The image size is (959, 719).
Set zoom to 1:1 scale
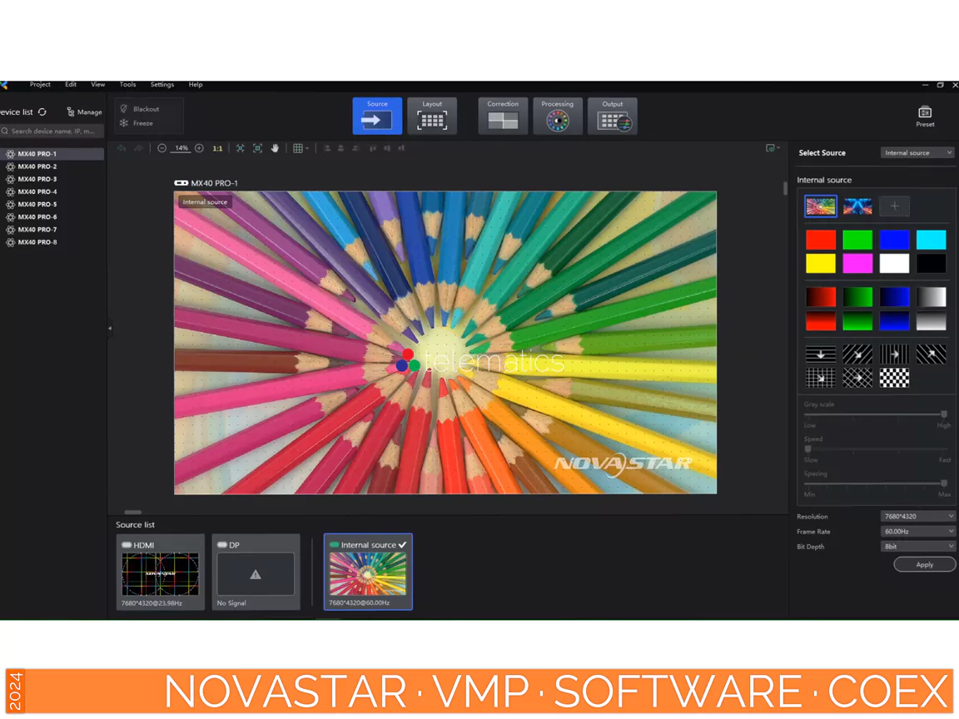(x=217, y=149)
